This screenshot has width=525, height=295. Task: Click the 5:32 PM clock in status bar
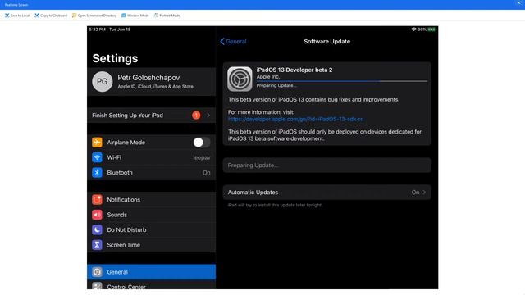tap(98, 29)
